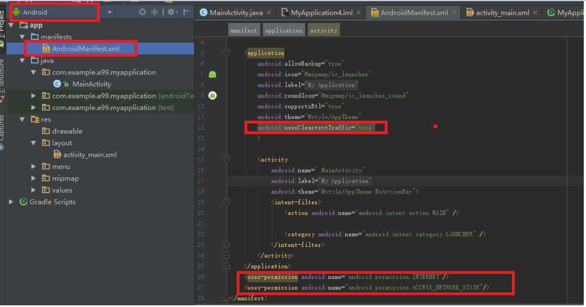Expand the (test) package
This screenshot has width=586, height=307.
point(34,108)
